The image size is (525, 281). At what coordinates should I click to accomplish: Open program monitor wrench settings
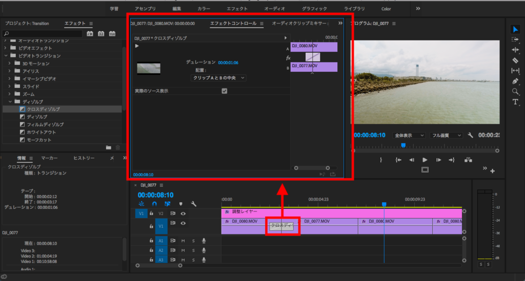471,136
